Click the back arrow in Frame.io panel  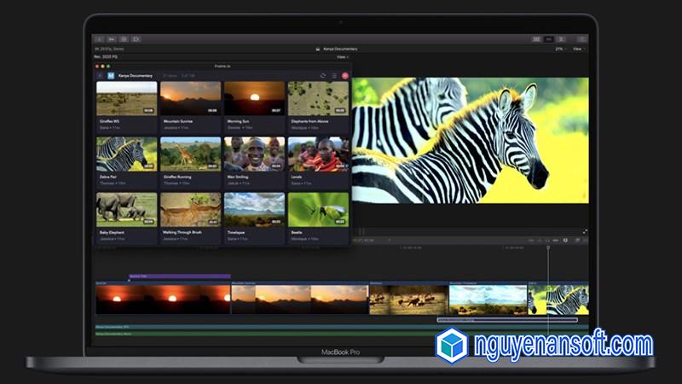(100, 75)
